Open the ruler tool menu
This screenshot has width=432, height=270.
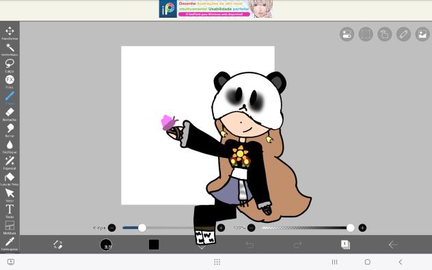(403, 34)
